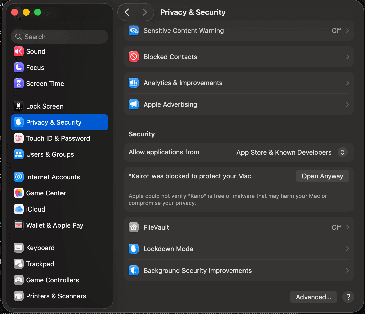This screenshot has width=365, height=314.
Task: Click the Game Controllers label in sidebar
Action: pyautogui.click(x=52, y=280)
